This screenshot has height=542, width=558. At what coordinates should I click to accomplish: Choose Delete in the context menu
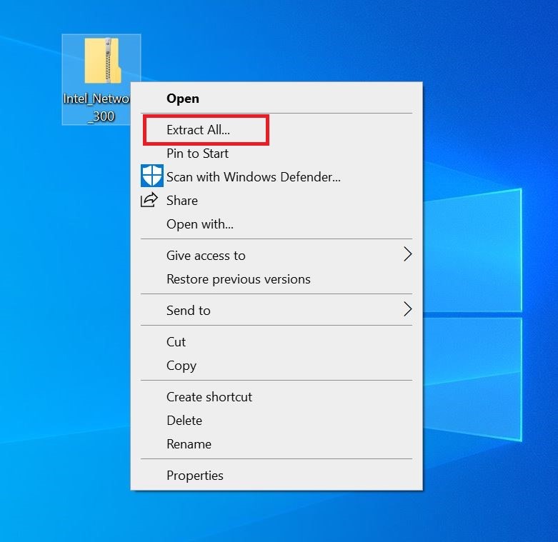pyautogui.click(x=184, y=421)
